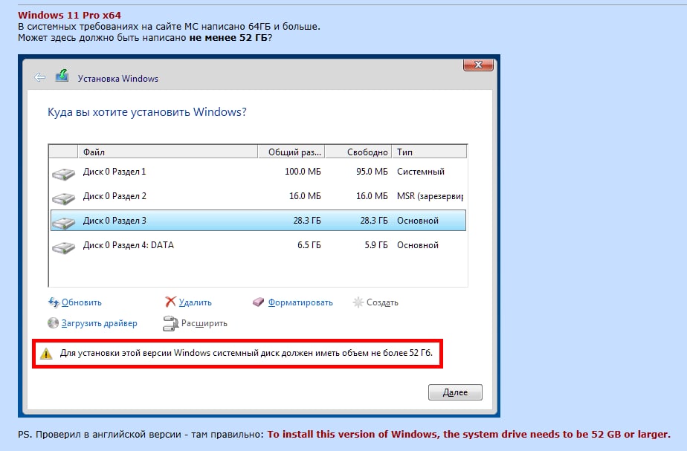Click the bold не менее 52 ГБ text
Viewport: 687px width, 451px height.
click(x=228, y=38)
